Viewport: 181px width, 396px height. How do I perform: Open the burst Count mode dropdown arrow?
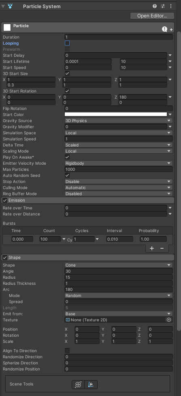pos(64,239)
